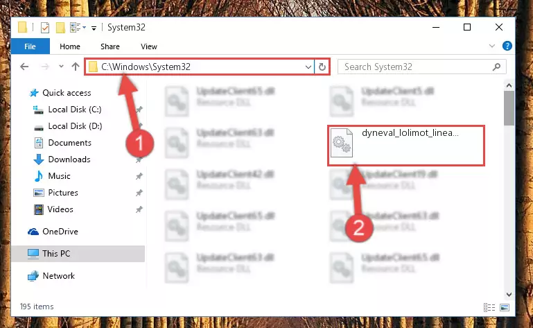Switch to large icons view
This screenshot has height=328, width=533.
505,308
